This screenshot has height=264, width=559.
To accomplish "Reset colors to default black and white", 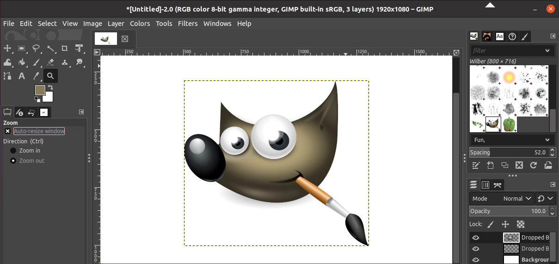I will (x=37, y=98).
